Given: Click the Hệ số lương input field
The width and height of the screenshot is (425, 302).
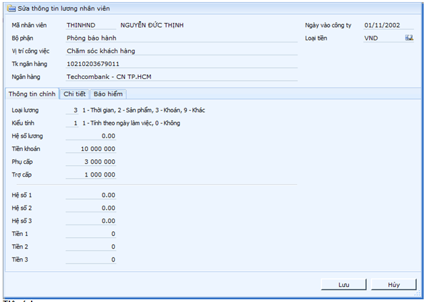Looking at the screenshot, I should pos(91,135).
